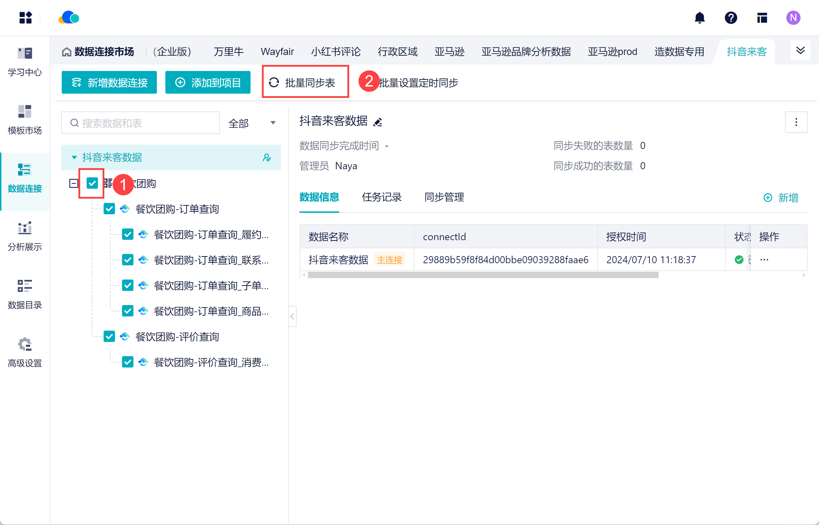Collapse the 抖音来客数据 tree node
The height and width of the screenshot is (525, 819).
74,157
